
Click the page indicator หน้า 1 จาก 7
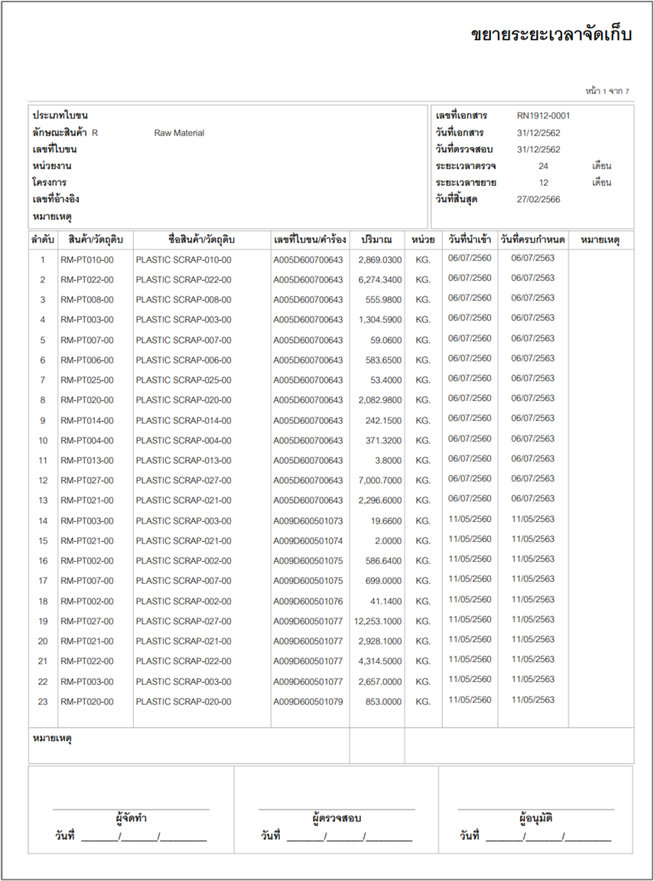607,91
